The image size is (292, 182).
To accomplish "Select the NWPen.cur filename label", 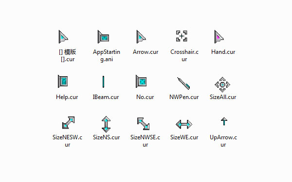I will [x=184, y=97].
